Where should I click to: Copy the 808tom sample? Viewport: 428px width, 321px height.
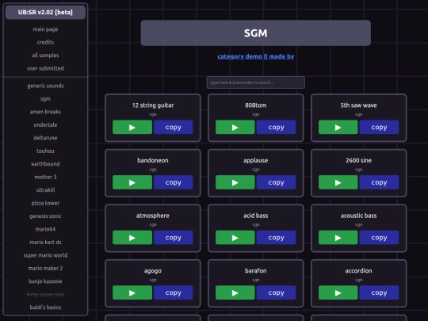pyautogui.click(x=277, y=127)
